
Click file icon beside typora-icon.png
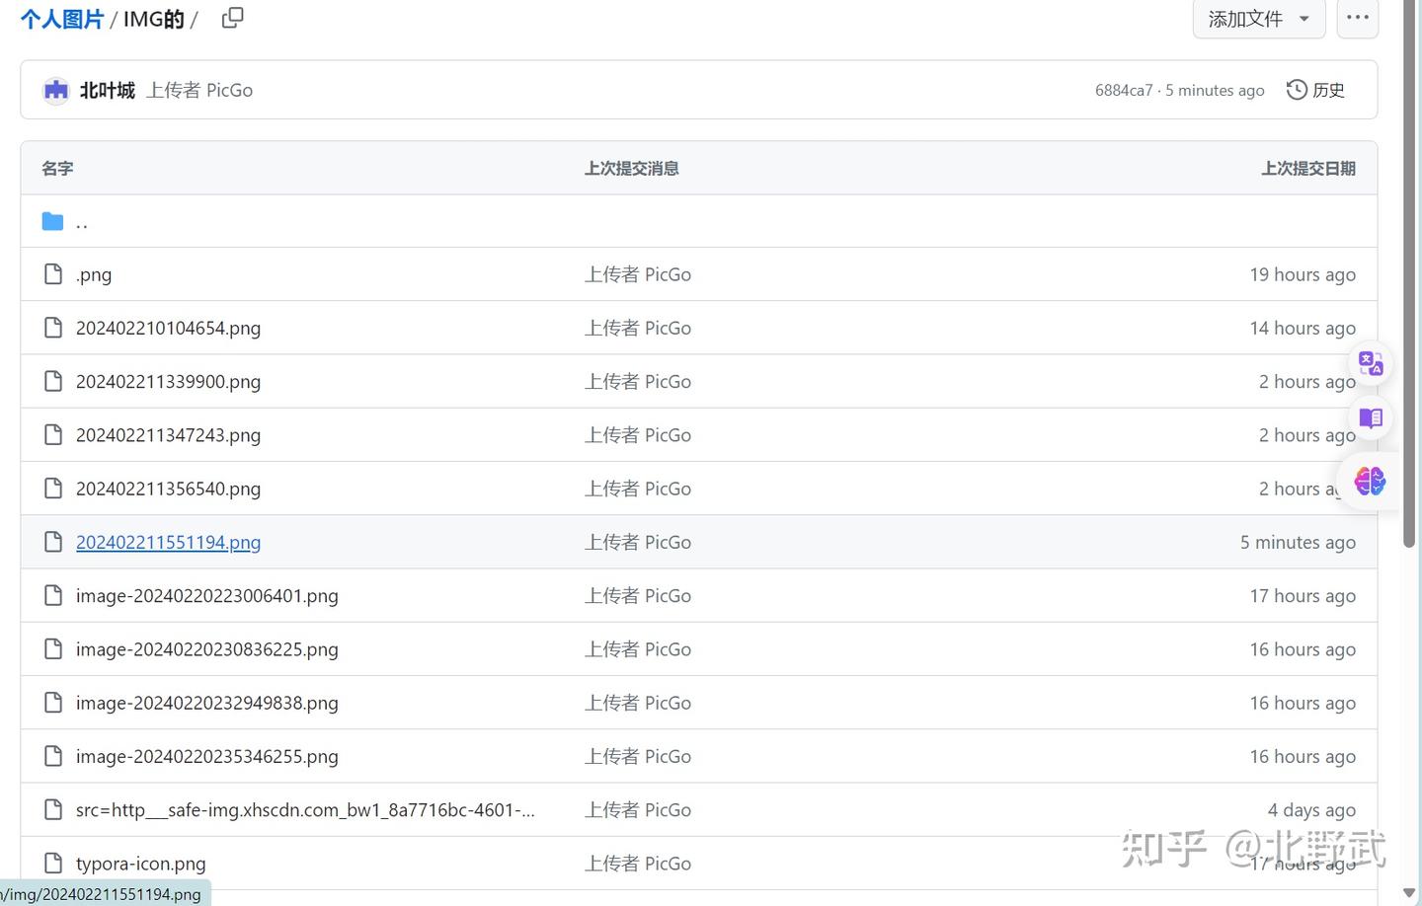53,864
